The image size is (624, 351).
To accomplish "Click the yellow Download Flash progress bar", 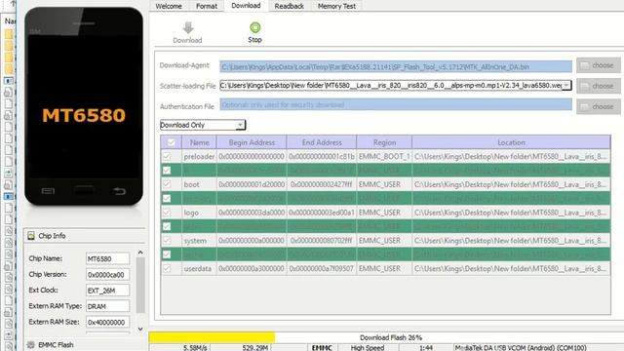I will coord(212,337).
